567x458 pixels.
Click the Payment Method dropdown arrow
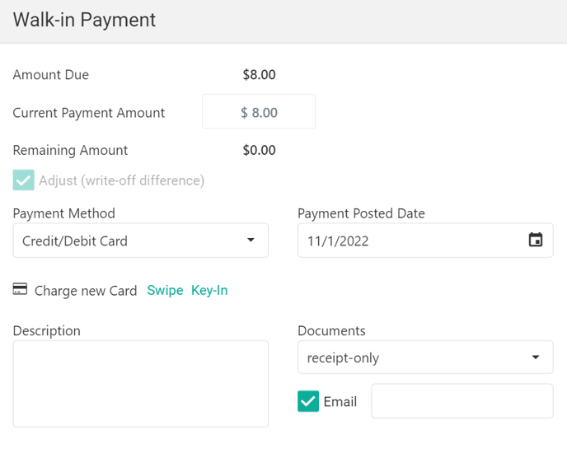point(251,241)
